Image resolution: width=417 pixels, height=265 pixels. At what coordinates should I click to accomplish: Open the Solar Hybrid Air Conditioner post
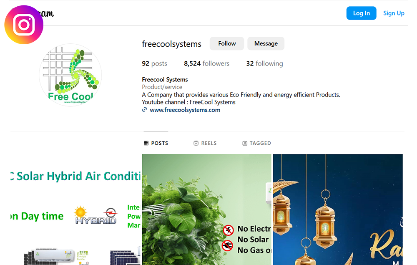[75, 209]
